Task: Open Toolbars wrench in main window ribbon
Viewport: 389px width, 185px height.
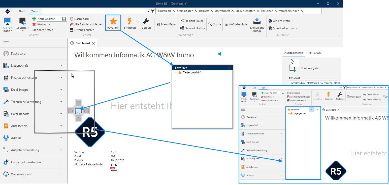Action: tap(146, 23)
